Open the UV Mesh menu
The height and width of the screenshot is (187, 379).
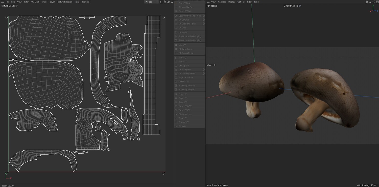pos(35,2)
